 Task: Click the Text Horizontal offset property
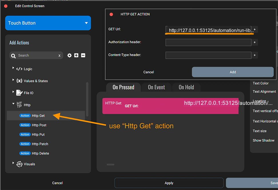(x=265, y=121)
